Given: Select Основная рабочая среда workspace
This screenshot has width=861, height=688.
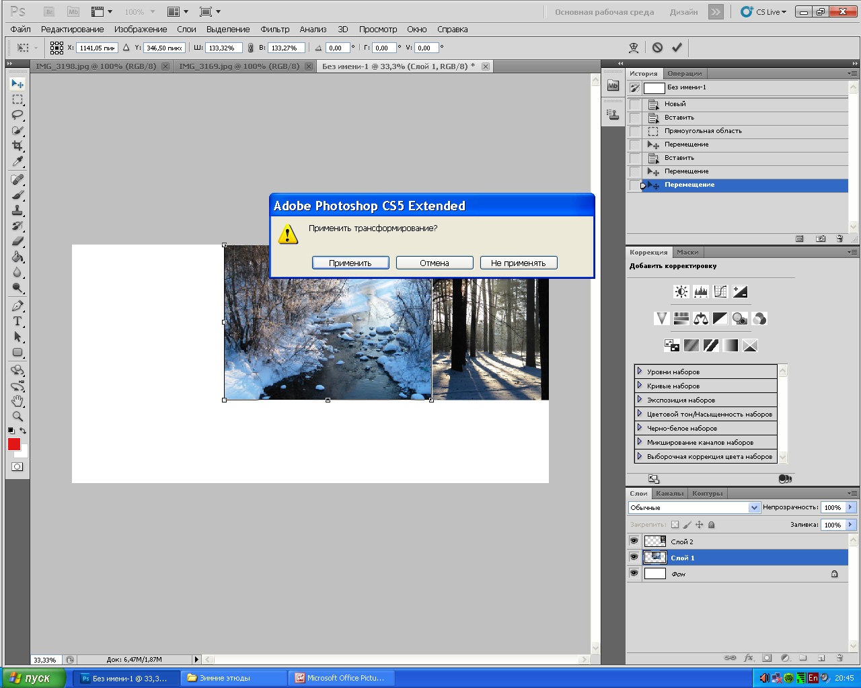Looking at the screenshot, I should click(x=604, y=12).
